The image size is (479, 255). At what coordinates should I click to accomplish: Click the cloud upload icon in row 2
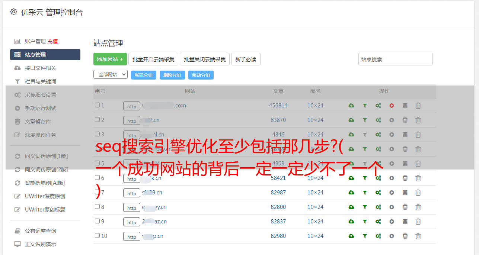coord(351,120)
